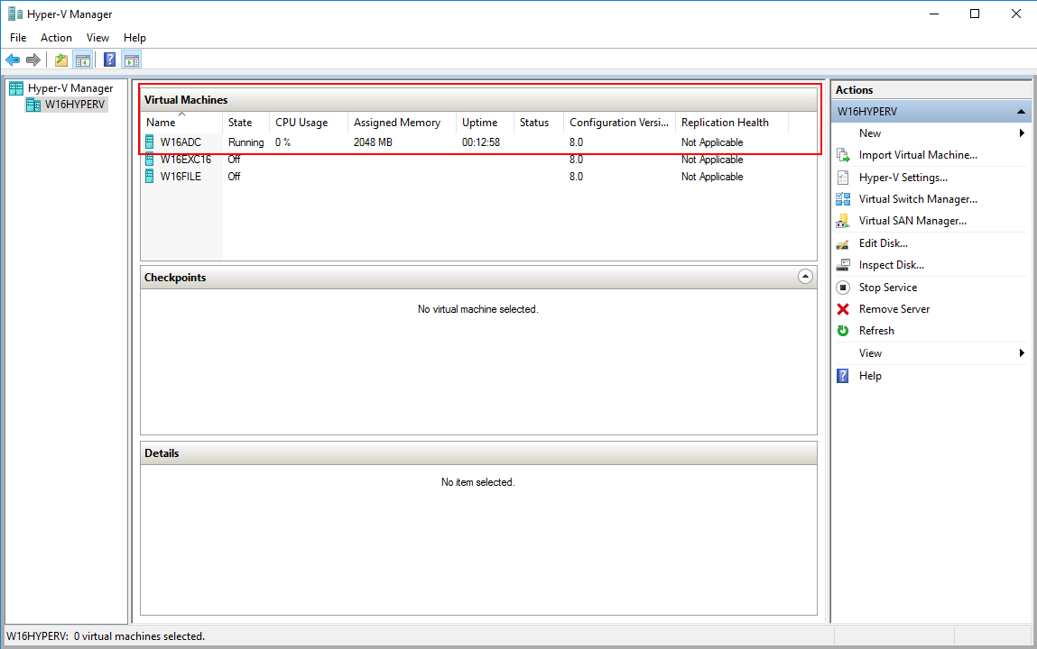The height and width of the screenshot is (649, 1037).
Task: Click Import Virtual Machine... action
Action: (918, 155)
